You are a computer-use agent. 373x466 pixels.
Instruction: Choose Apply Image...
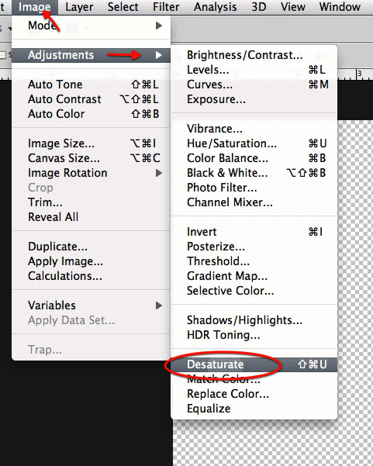[x=91, y=261]
